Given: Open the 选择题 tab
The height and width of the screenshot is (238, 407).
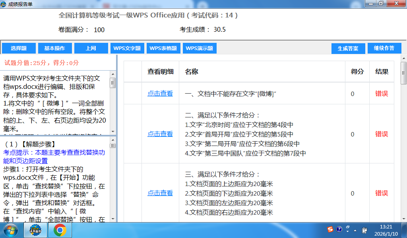Looking at the screenshot, I should 19,48.
